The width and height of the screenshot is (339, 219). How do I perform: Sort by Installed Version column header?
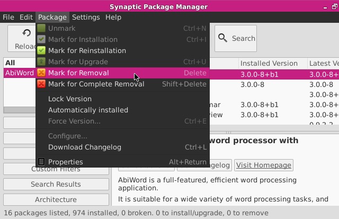[x=269, y=63]
